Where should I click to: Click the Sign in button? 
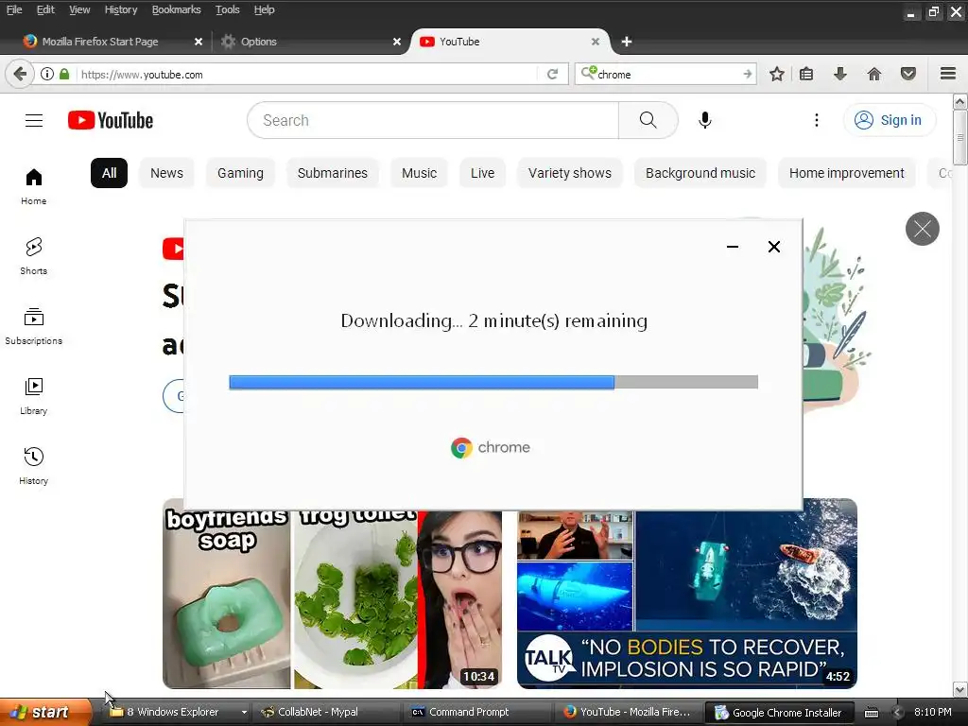(890, 120)
